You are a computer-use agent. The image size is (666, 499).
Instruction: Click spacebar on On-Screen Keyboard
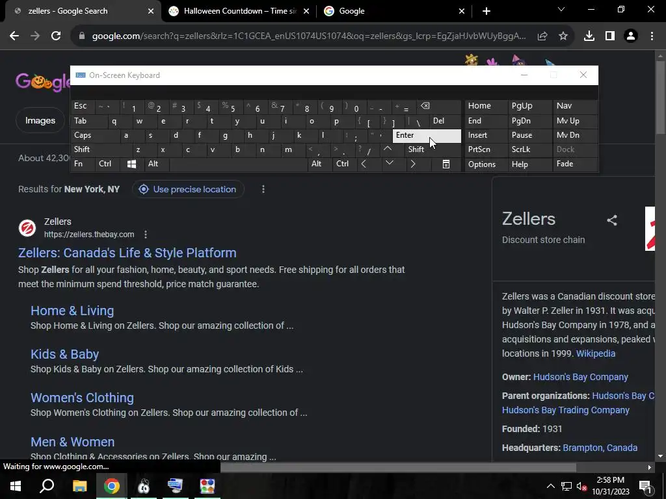(x=238, y=164)
